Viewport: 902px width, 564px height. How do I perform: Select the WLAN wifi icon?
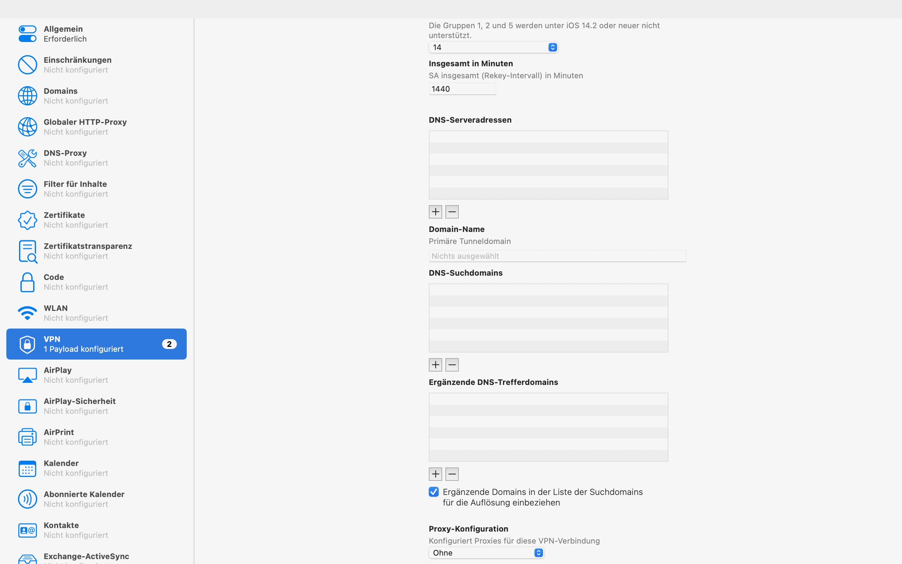(x=27, y=313)
